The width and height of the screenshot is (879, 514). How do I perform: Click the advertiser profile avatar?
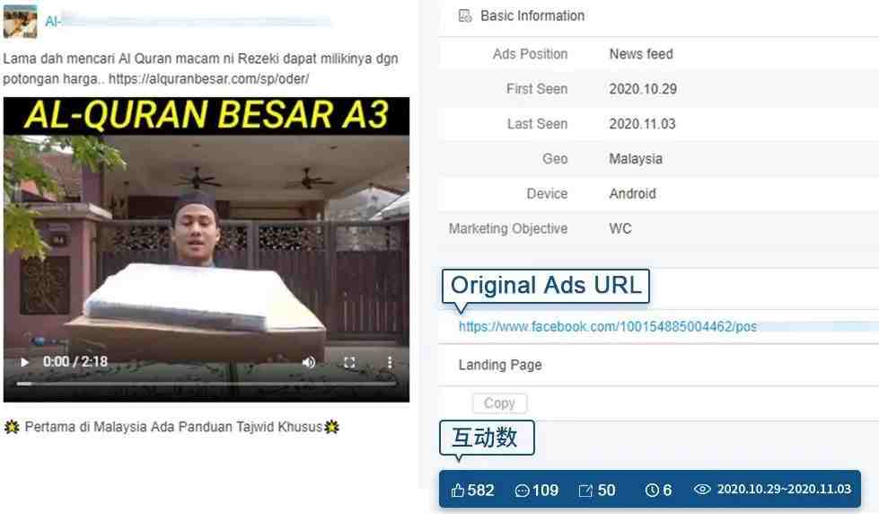(20, 22)
